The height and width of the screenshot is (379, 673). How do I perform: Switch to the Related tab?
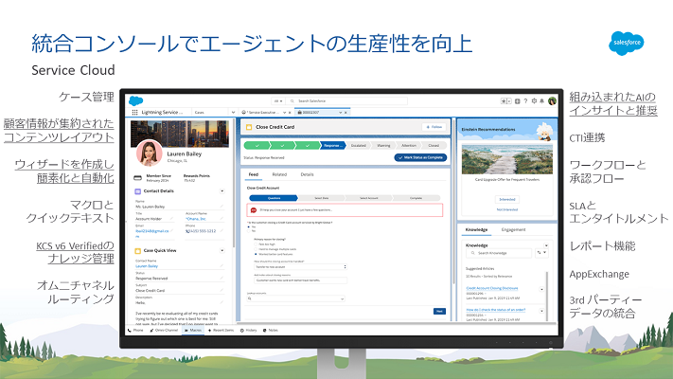point(279,174)
